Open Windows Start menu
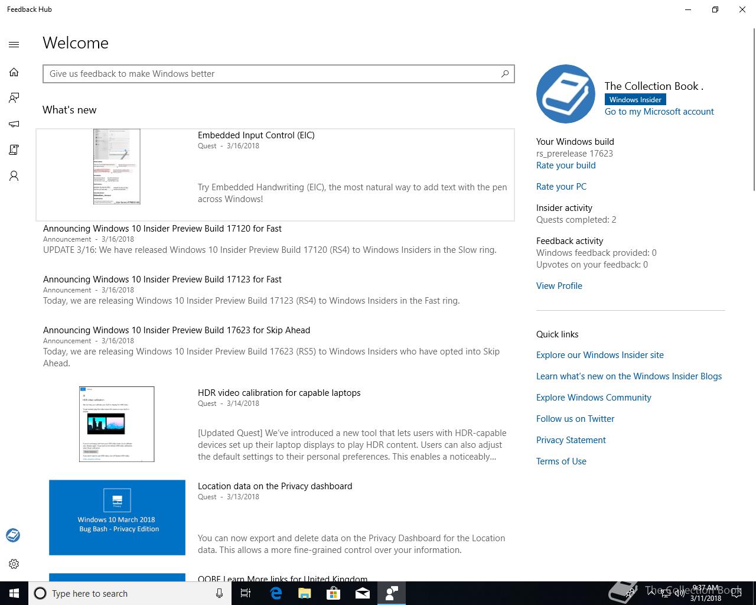Image resolution: width=756 pixels, height=605 pixels. (14, 593)
